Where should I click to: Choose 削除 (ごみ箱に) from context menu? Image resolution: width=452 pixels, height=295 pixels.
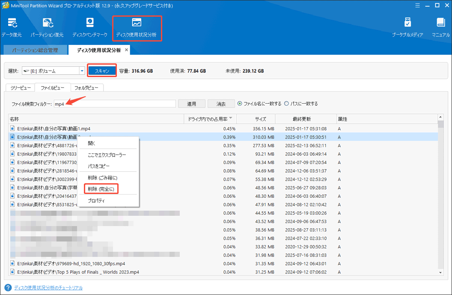pyautogui.click(x=108, y=178)
